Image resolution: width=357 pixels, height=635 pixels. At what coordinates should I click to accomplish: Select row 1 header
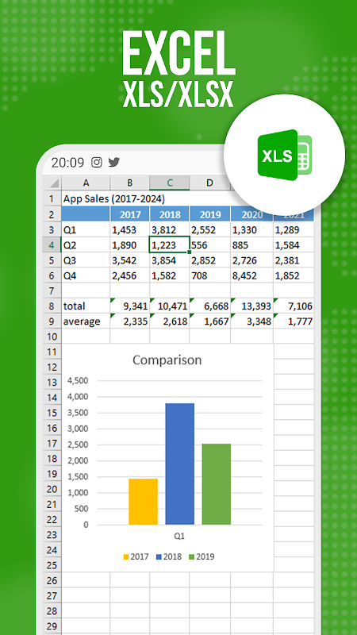[52, 198]
